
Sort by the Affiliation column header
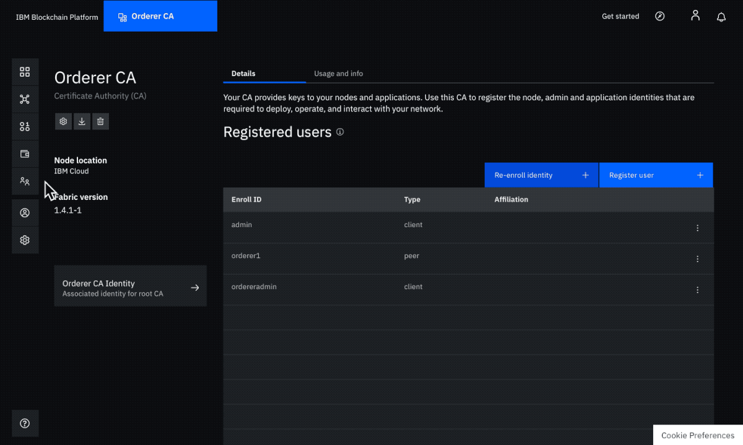point(511,200)
